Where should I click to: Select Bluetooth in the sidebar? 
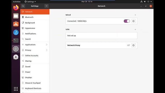[x=35, y=17]
